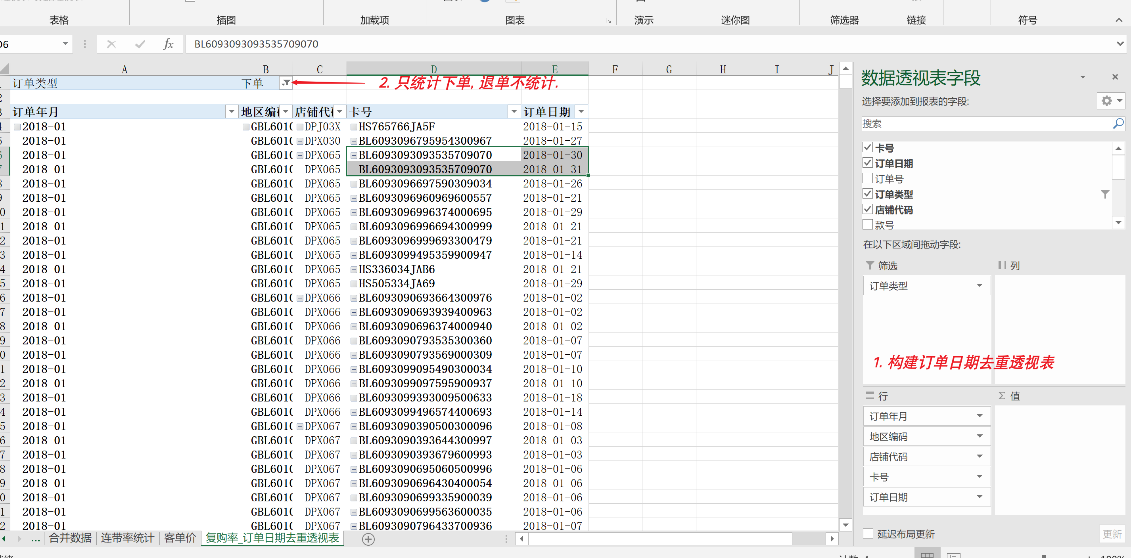Enable the 延迟布局更新 checkbox
This screenshot has width=1131, height=558.
[868, 533]
